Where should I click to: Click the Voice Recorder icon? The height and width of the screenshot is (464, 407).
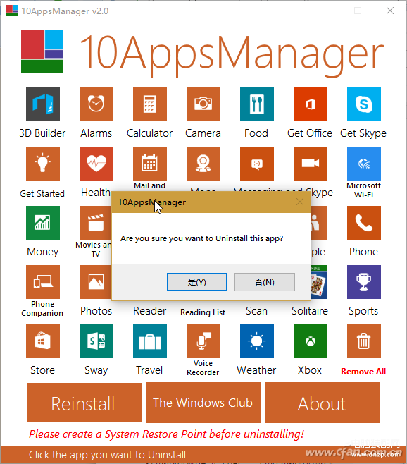coord(203,341)
